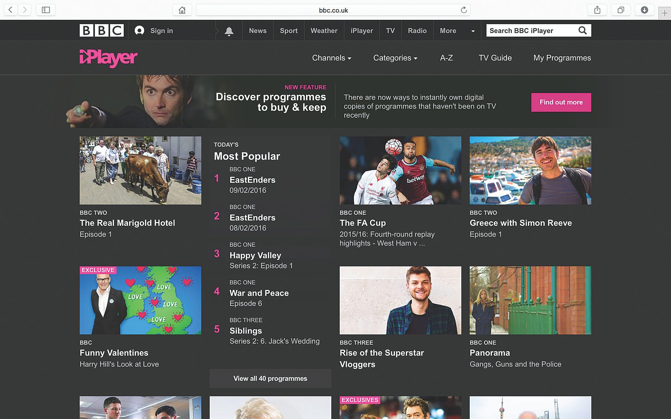Click the Funny Valentines title
The height and width of the screenshot is (419, 671).
(x=114, y=353)
